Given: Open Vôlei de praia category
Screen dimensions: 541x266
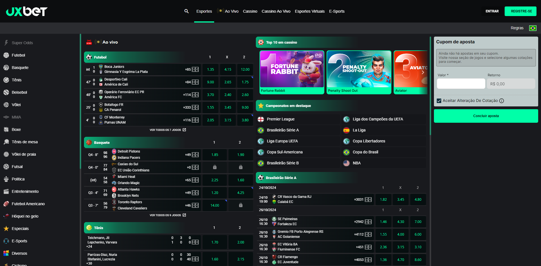Looking at the screenshot, I should click(x=24, y=154).
